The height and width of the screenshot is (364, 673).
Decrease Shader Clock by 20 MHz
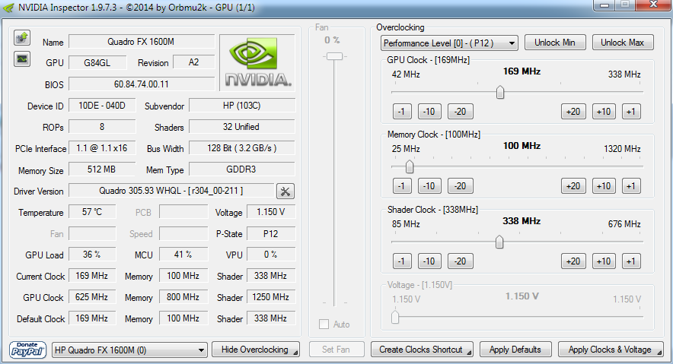[461, 261]
